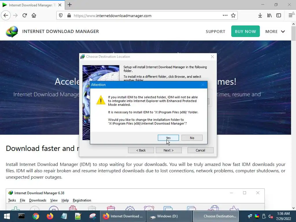Click the Downloads menu in IDM screenshot
Viewport: 296px width, 222px height.
[x=38, y=200]
